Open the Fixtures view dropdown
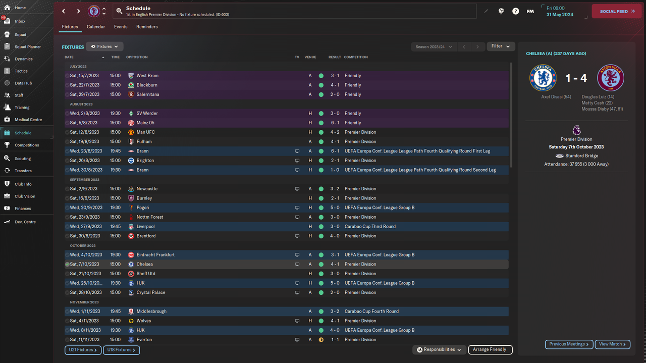Image resolution: width=646 pixels, height=363 pixels. point(104,46)
